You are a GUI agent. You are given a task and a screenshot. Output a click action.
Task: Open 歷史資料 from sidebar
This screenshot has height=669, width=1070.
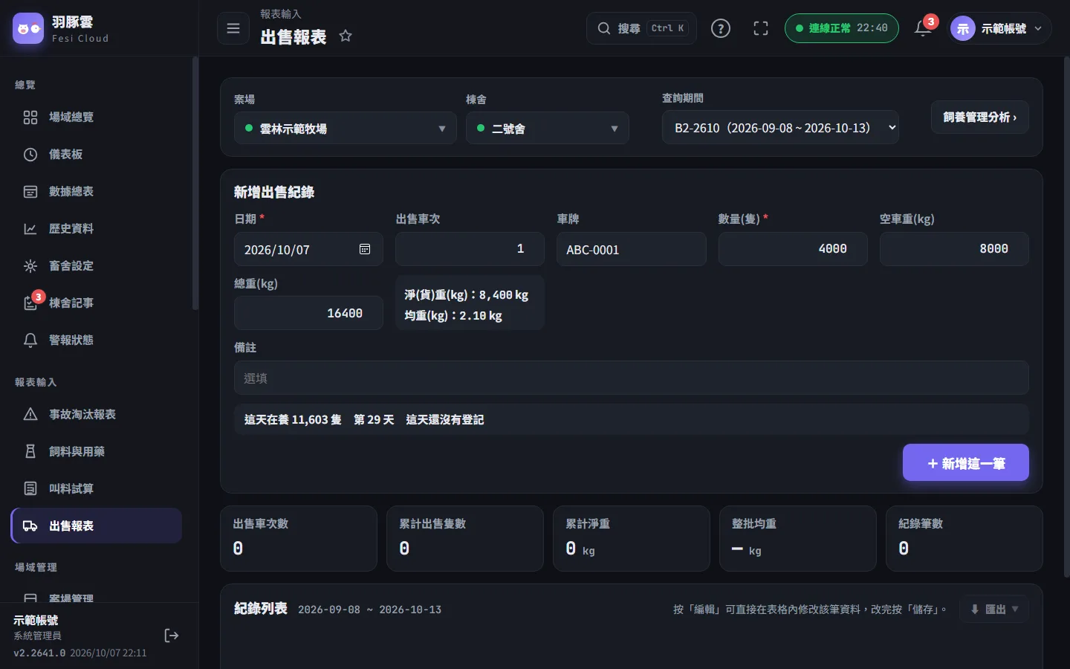[x=97, y=228]
